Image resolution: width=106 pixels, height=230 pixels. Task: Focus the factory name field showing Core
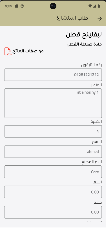tap(53, 172)
